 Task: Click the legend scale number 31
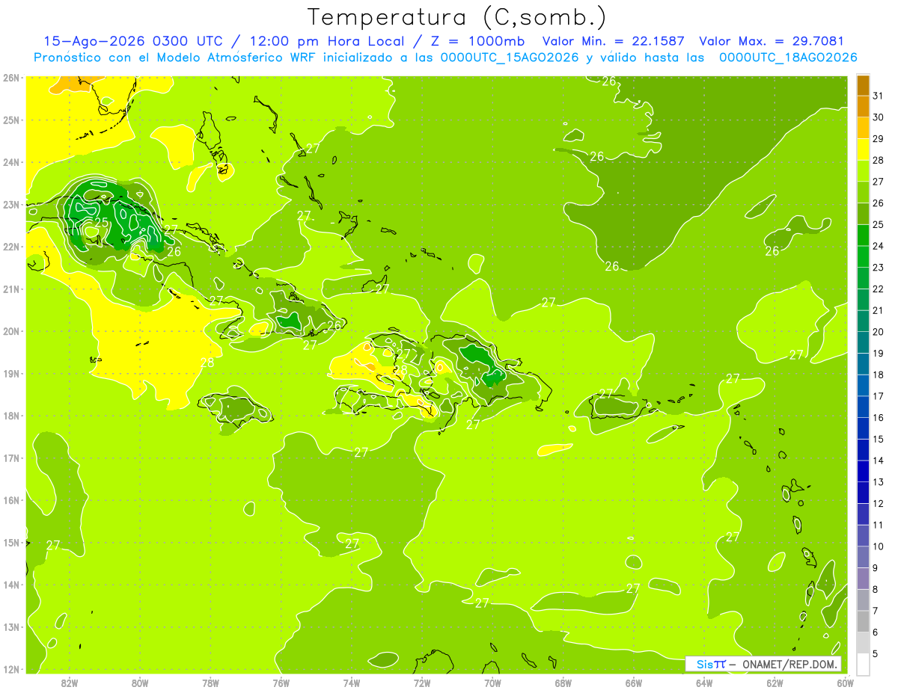[878, 96]
